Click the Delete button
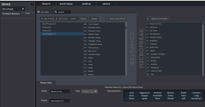The width and height of the screenshot is (205, 107). coord(94,19)
